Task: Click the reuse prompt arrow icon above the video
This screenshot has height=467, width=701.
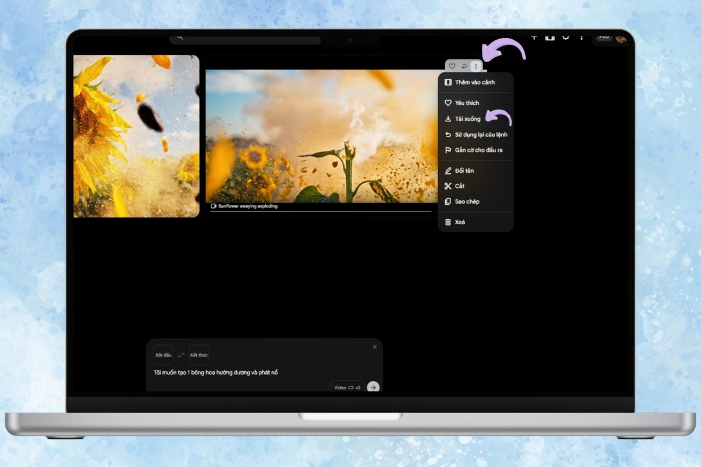Action: click(x=464, y=66)
